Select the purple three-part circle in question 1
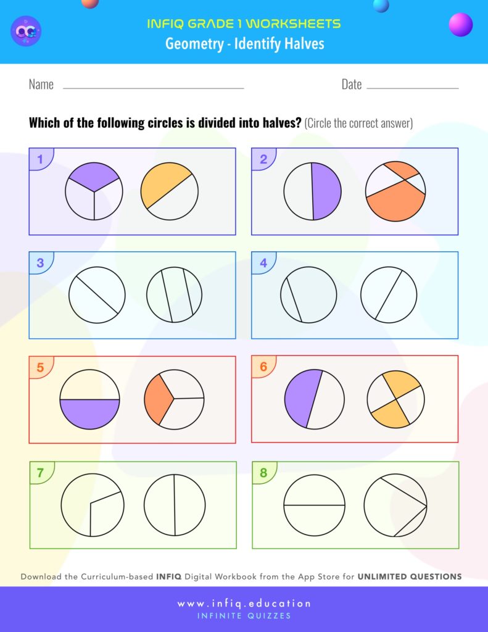 [x=94, y=191]
